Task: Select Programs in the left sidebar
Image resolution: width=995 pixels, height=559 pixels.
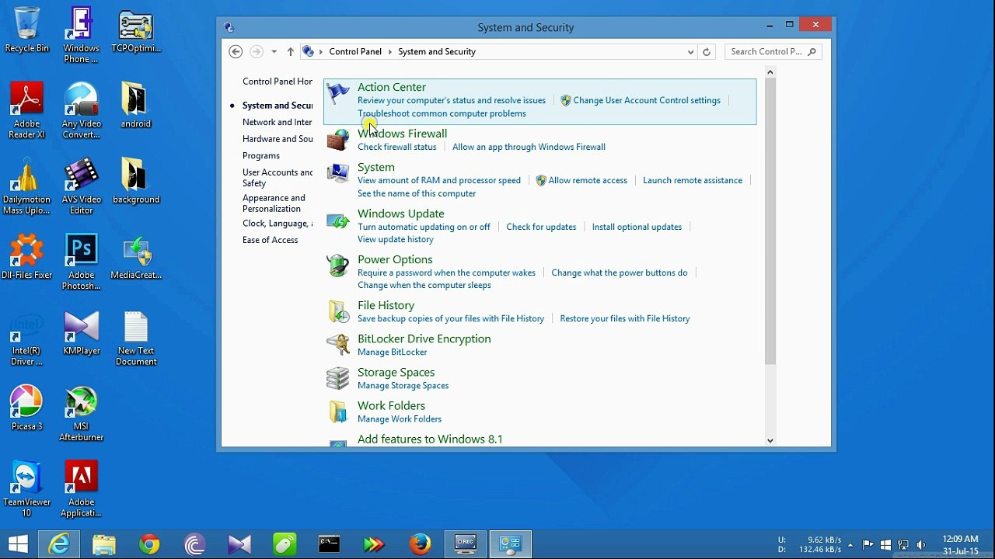Action: pyautogui.click(x=261, y=155)
